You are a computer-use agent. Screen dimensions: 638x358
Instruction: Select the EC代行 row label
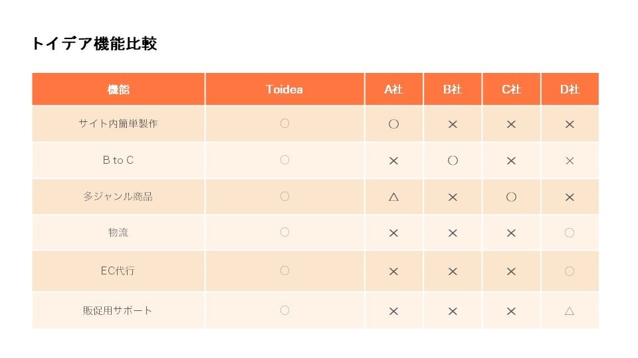(x=118, y=270)
